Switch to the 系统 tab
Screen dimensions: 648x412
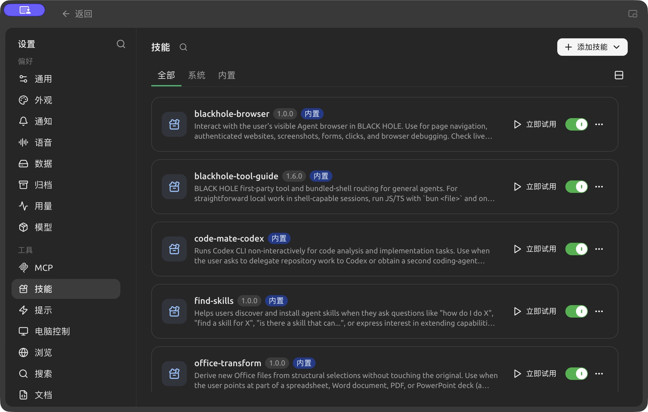click(x=196, y=75)
